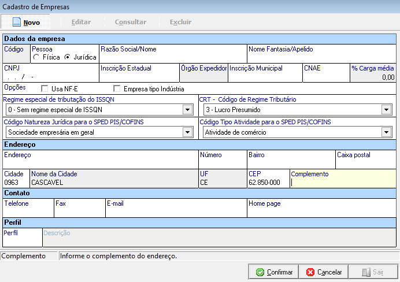Expand the ISSQN special regime dropdown
This screenshot has height=282, width=400.
[x=187, y=110]
